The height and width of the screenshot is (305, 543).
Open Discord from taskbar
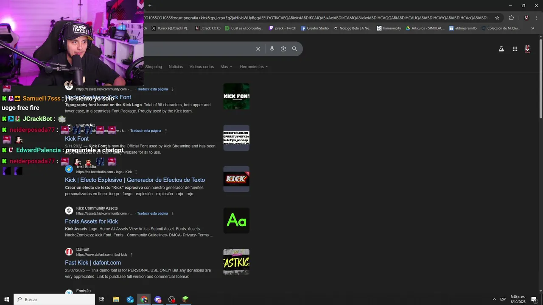tap(158, 299)
